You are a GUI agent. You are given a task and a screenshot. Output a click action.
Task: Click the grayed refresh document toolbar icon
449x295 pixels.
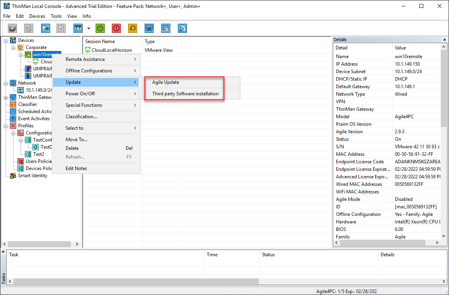(x=28, y=28)
